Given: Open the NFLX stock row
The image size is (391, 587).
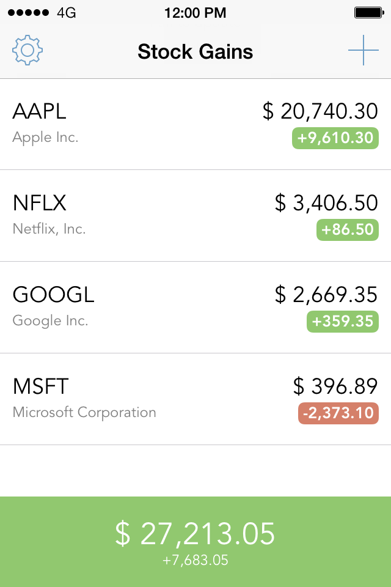Looking at the screenshot, I should point(195,216).
